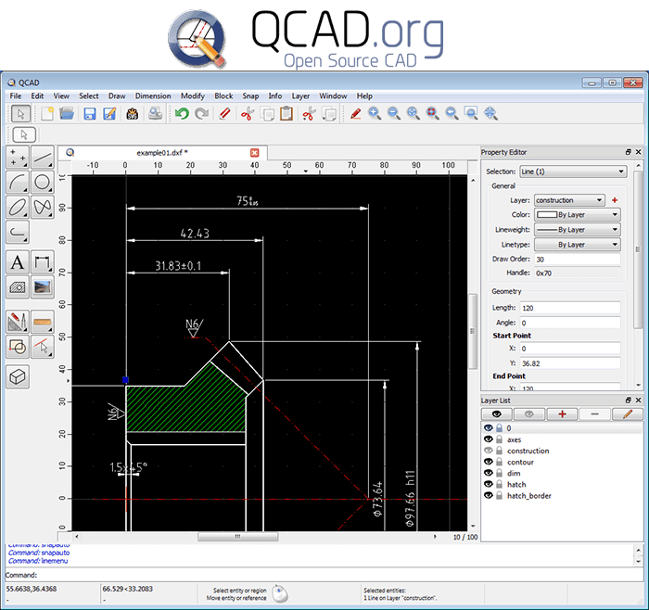
Task: Toggle visibility of the contour layer
Action: [489, 462]
